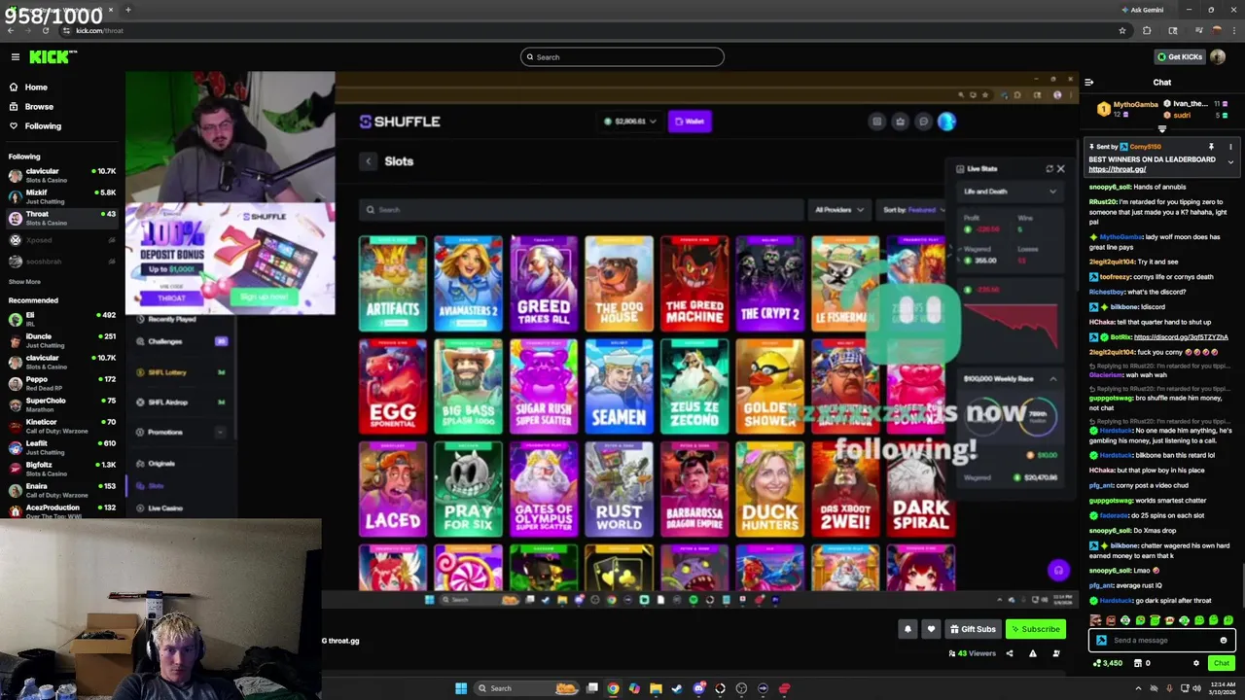The width and height of the screenshot is (1245, 700).
Task: Go to Home in Kick sidebar
Action: [x=36, y=87]
